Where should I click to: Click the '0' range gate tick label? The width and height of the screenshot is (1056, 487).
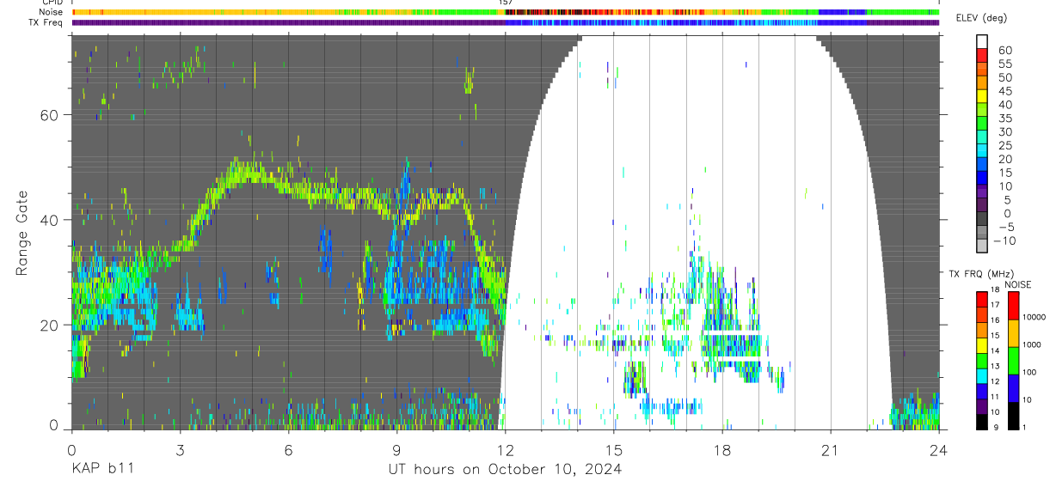click(54, 424)
